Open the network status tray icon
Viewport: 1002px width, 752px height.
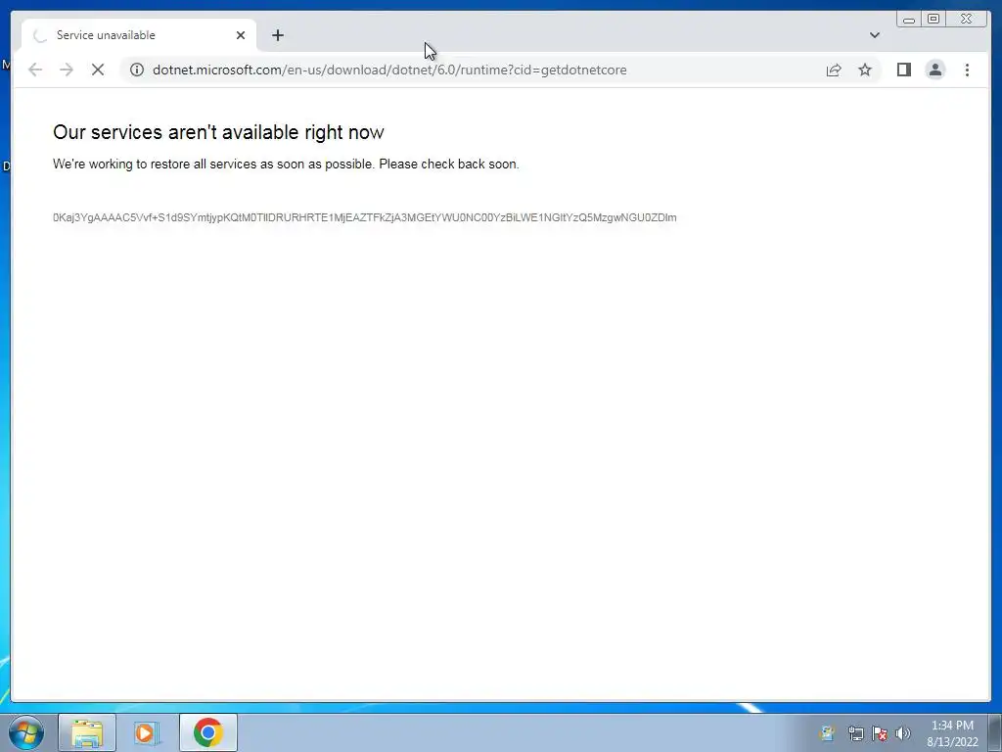pos(855,733)
